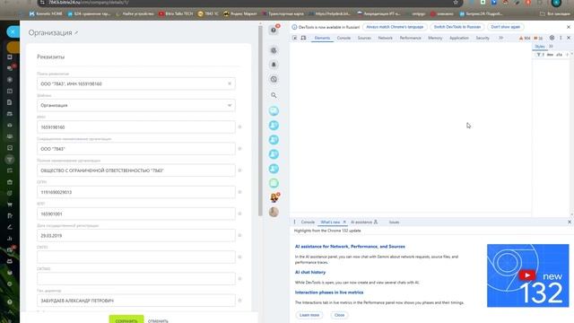Viewport: 574px width, 323px height.
Task: Click the green Сохранить button
Action: click(126, 319)
